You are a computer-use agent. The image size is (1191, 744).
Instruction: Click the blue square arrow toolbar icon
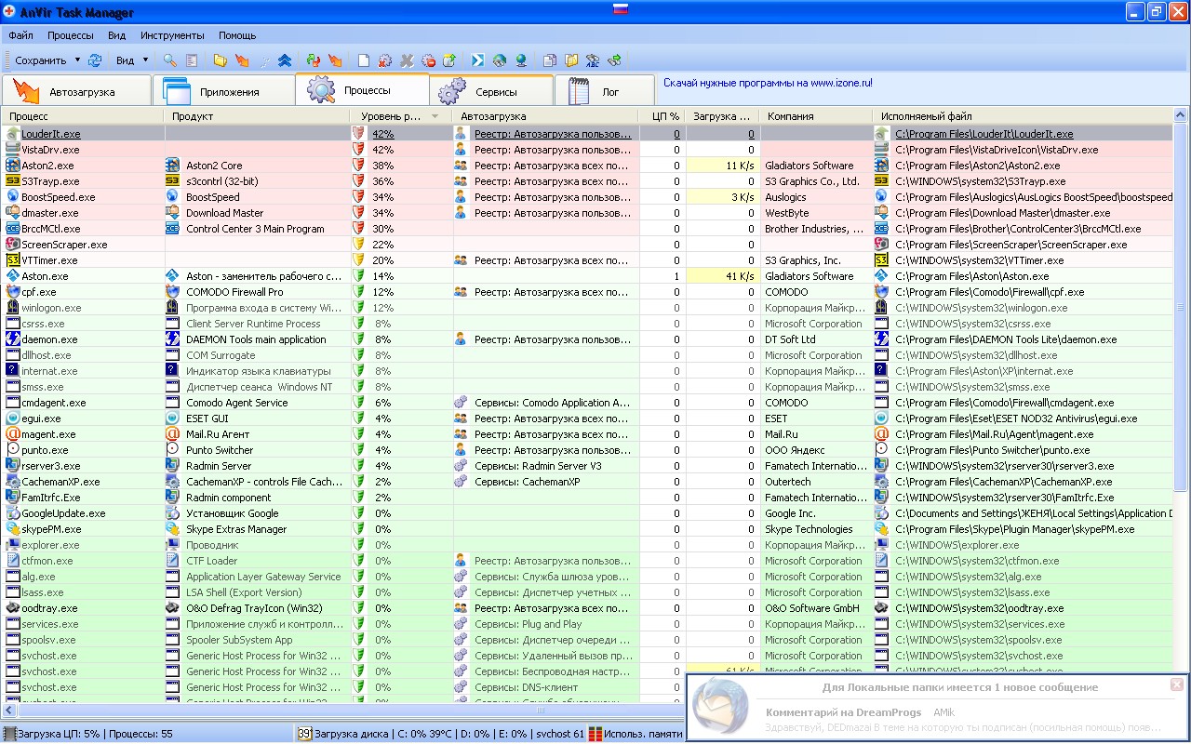pyautogui.click(x=477, y=60)
